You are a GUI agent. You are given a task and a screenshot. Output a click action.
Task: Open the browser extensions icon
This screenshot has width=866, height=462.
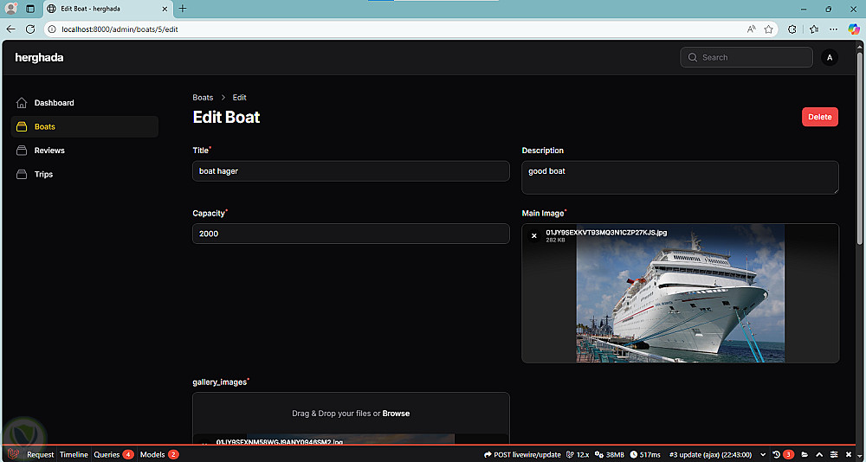(792, 29)
